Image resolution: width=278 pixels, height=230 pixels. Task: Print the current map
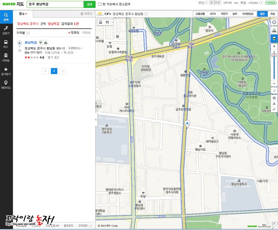click(x=274, y=98)
